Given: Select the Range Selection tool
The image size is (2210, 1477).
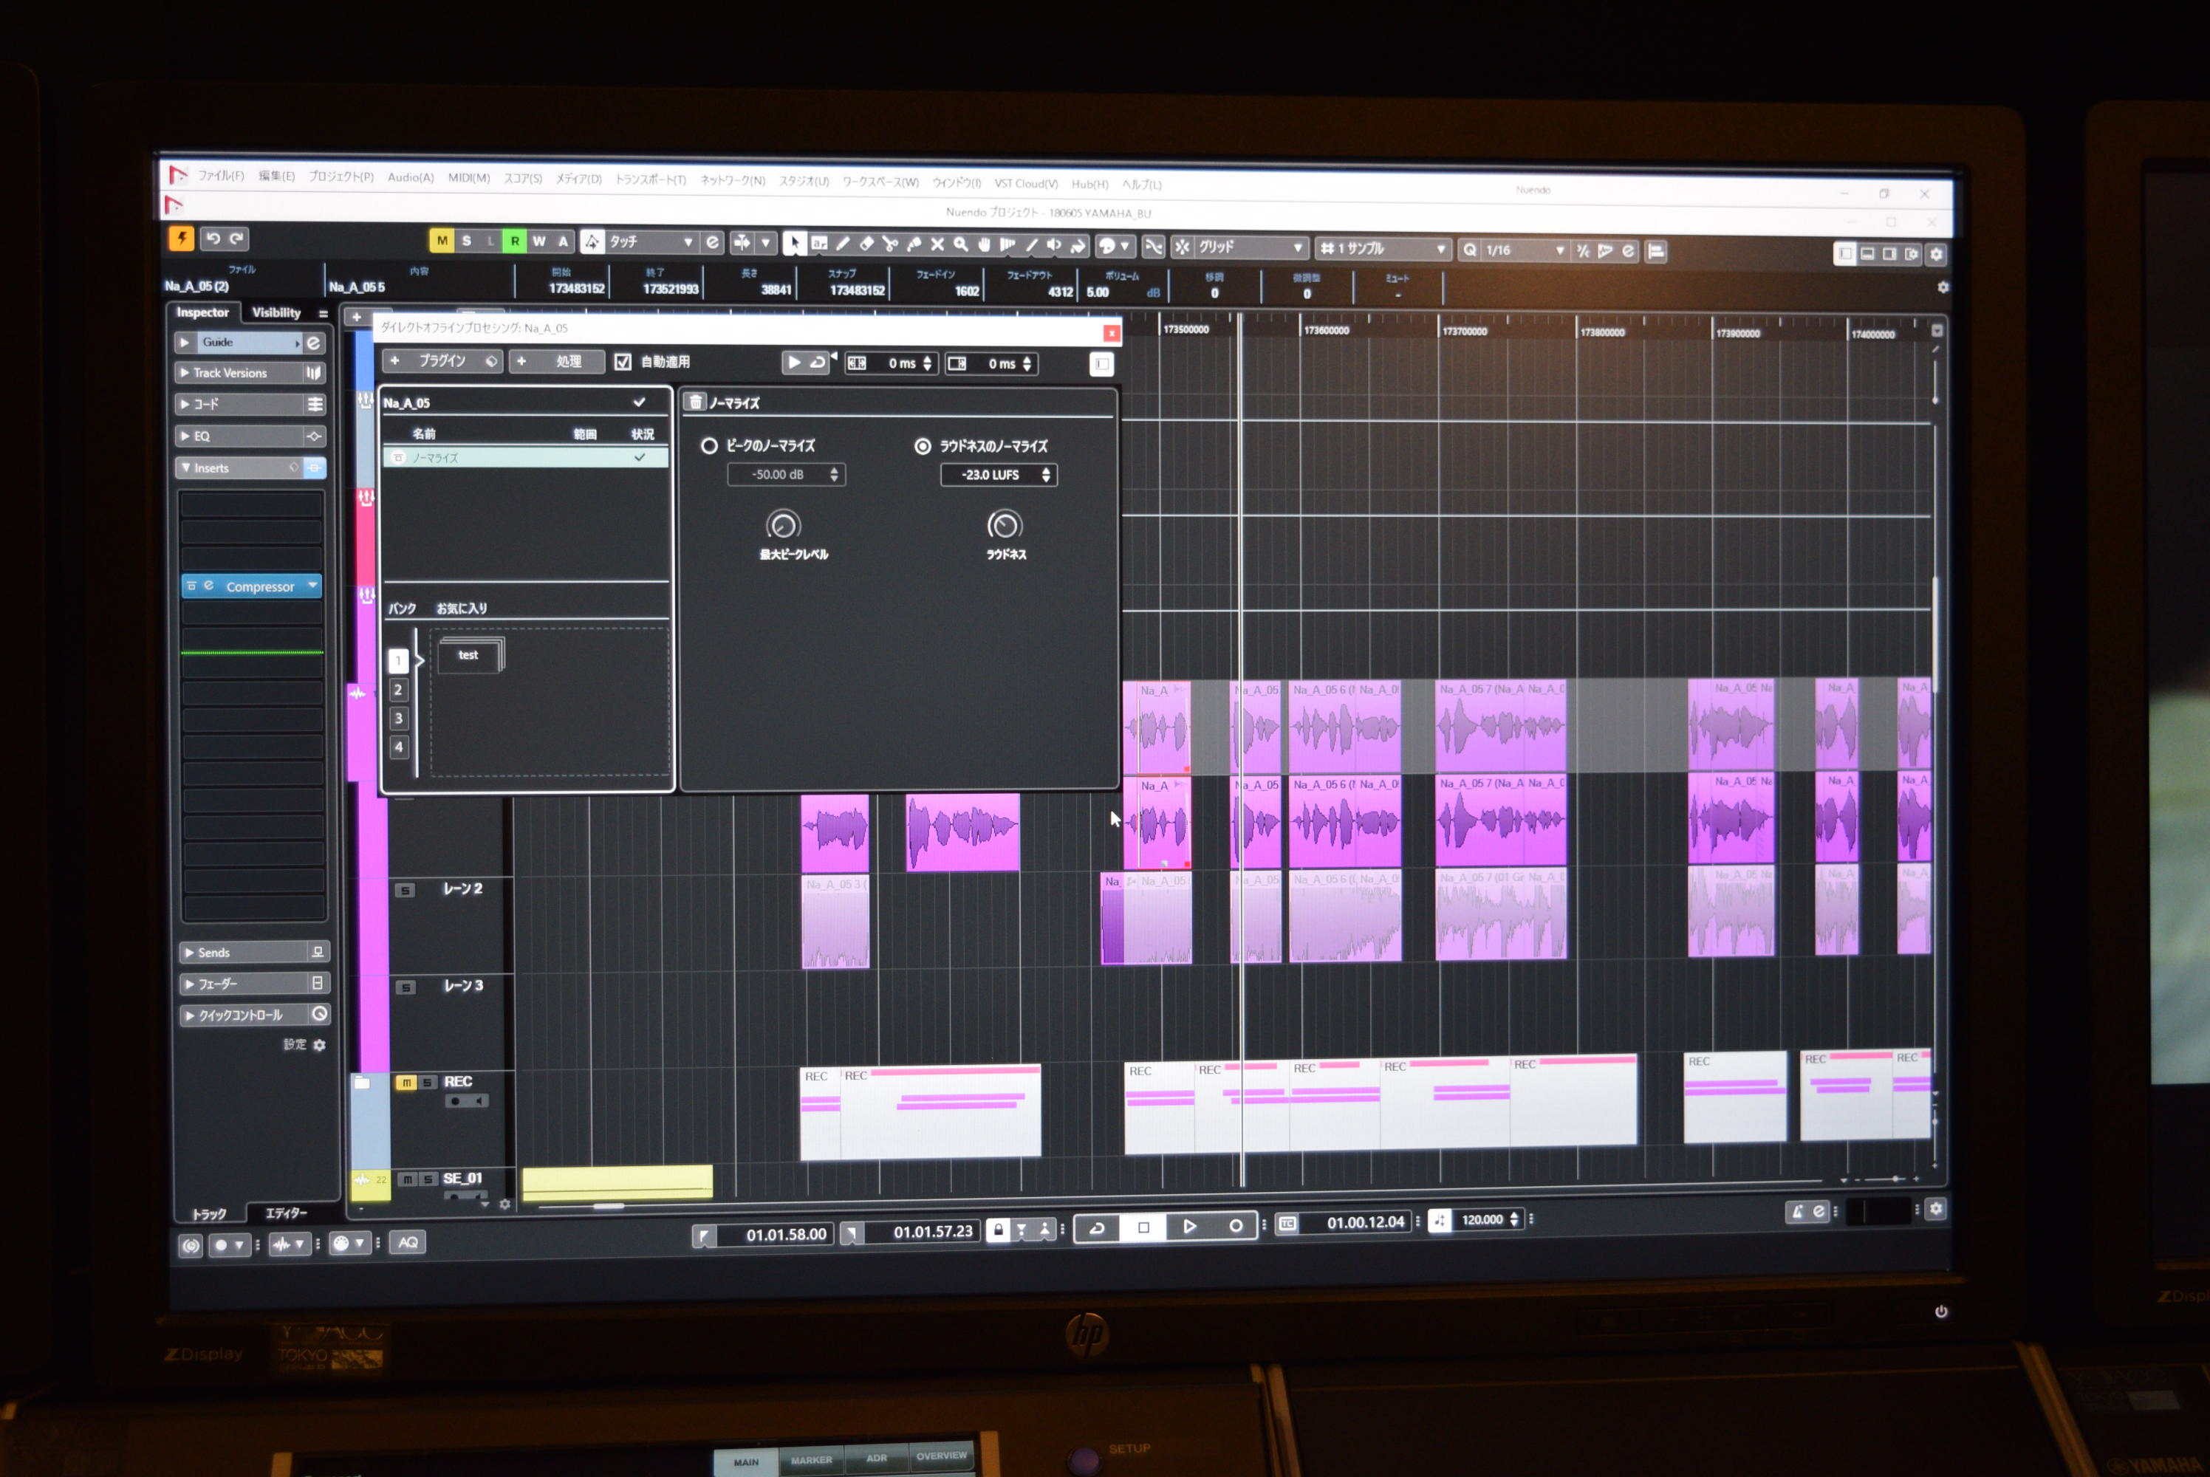Looking at the screenshot, I should tap(818, 244).
